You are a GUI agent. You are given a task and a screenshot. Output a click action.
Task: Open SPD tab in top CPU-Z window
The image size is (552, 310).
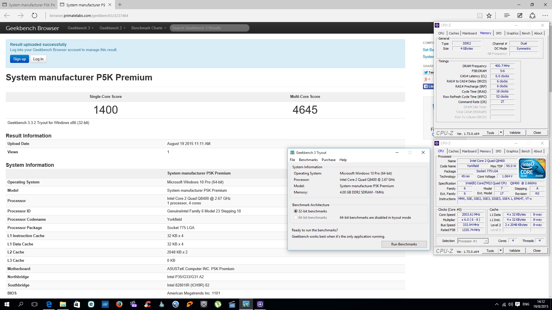point(499,33)
